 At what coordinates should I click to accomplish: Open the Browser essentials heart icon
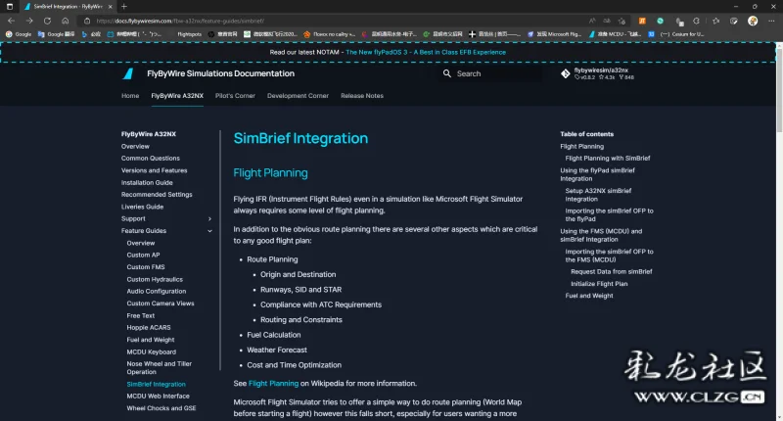point(733,21)
